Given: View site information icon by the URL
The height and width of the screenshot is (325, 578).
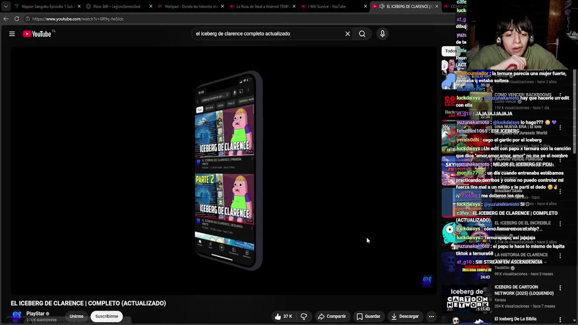Looking at the screenshot, I should (28, 19).
